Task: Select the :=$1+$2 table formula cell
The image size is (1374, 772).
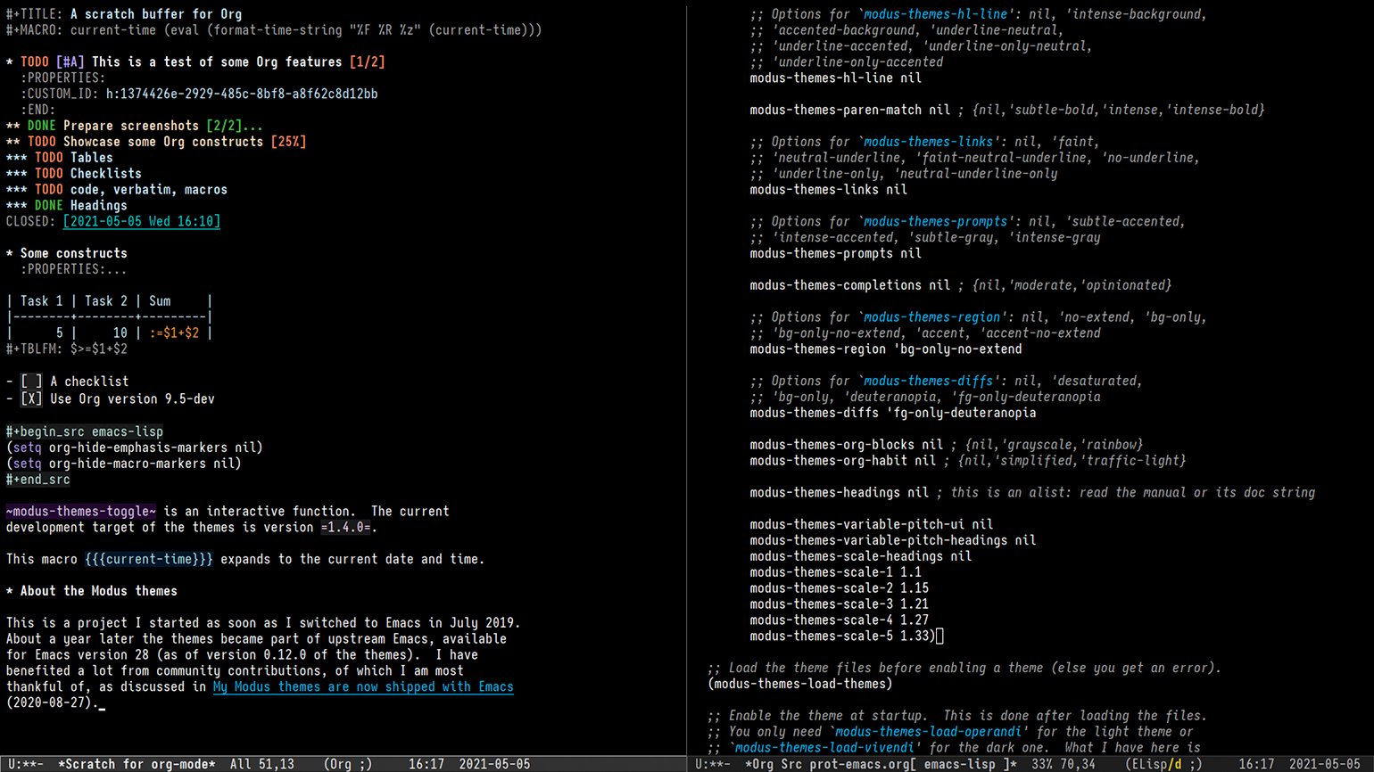Action: pos(174,333)
